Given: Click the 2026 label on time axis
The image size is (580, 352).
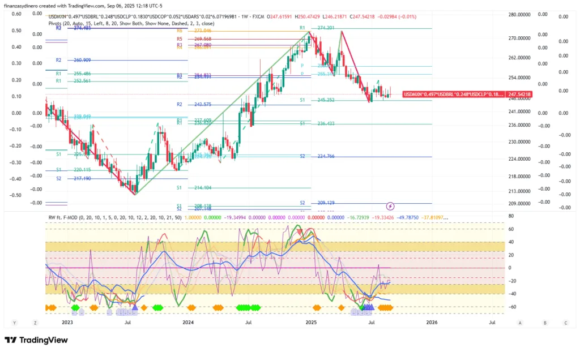Looking at the screenshot, I should 432,323.
